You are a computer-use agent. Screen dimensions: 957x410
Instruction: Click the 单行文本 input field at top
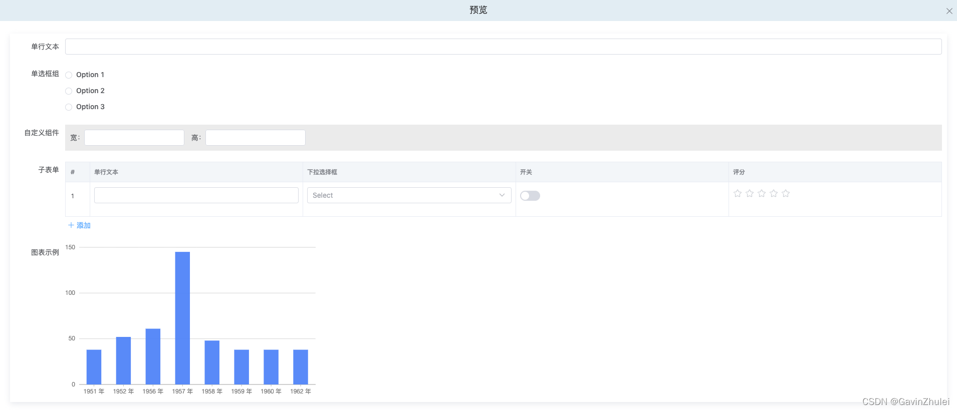(x=503, y=47)
